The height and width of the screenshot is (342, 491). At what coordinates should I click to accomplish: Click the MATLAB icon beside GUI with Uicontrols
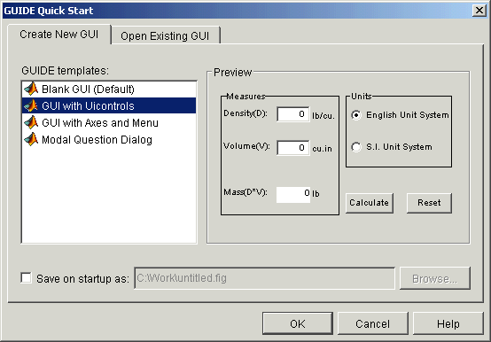(x=31, y=105)
